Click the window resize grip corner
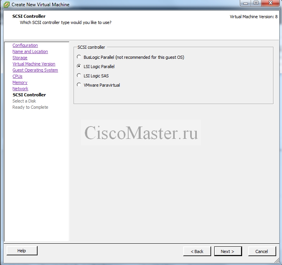 click(x=277, y=260)
